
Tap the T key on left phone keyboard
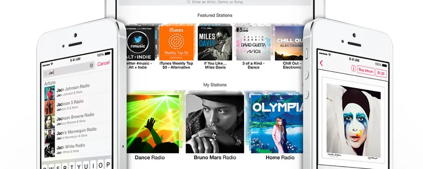coord(72,166)
